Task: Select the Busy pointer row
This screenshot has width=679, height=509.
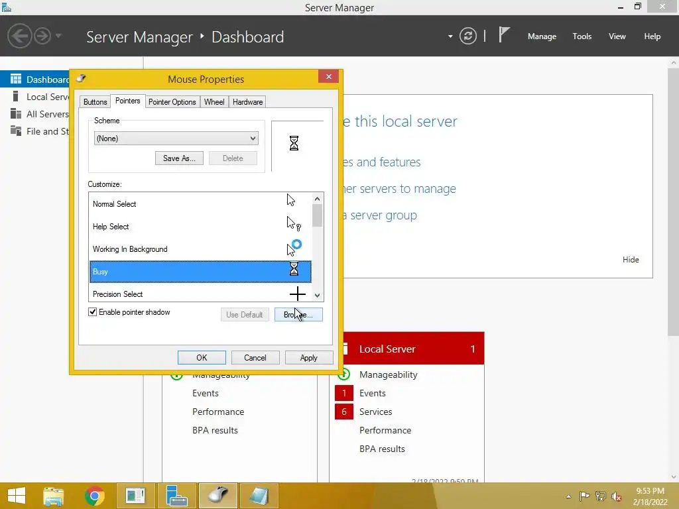Action: click(200, 271)
